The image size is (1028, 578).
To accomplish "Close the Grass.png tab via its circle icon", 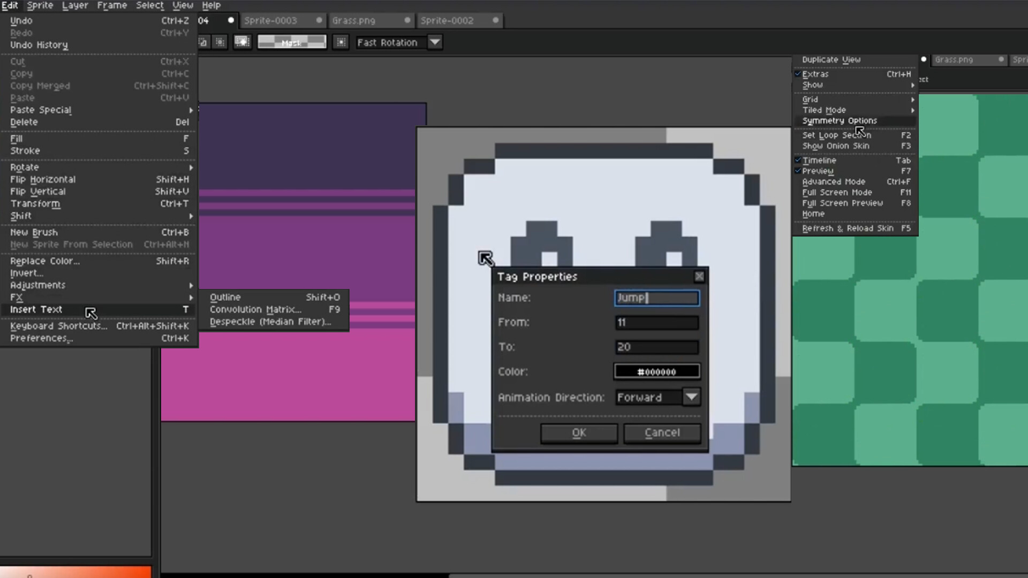I will 408,20.
